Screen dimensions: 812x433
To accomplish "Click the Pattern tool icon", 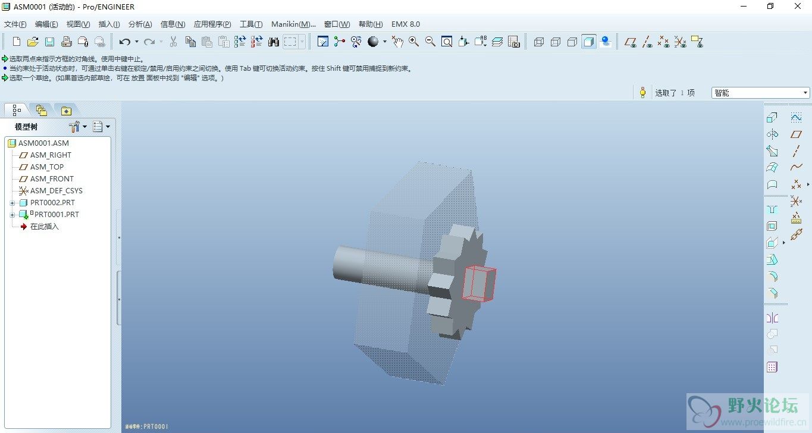I will click(772, 367).
